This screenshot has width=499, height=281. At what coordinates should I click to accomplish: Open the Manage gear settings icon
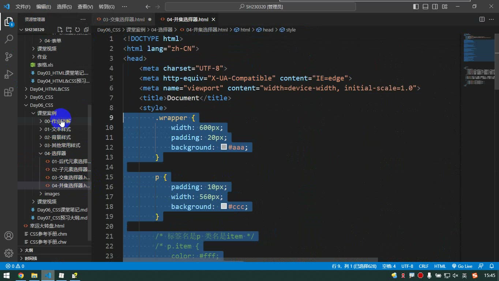(9, 253)
